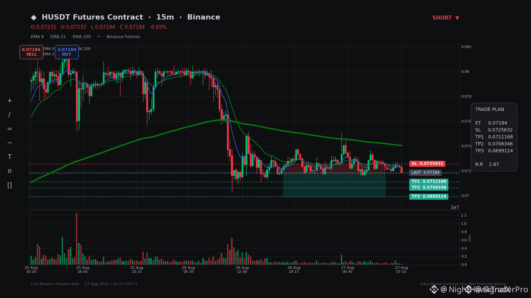Viewport: 531px width, 298px height.
Task: Click the 26 Aug 18:15 time axis label
Action: tap(294, 270)
